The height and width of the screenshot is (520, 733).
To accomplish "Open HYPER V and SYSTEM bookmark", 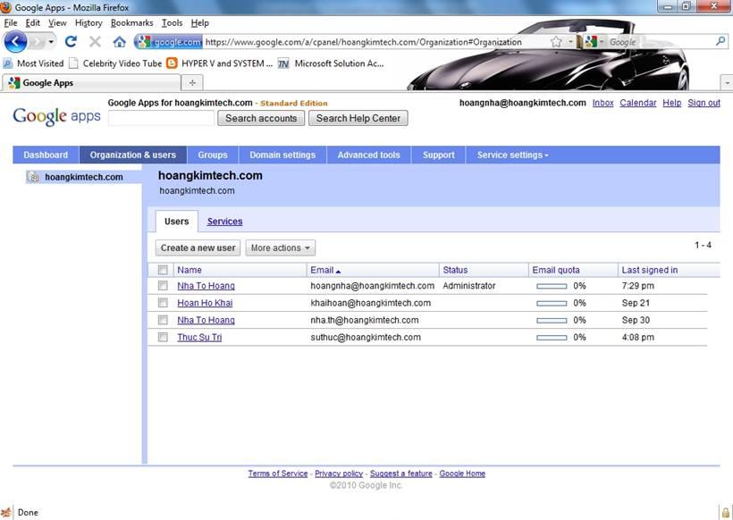I will click(220, 63).
